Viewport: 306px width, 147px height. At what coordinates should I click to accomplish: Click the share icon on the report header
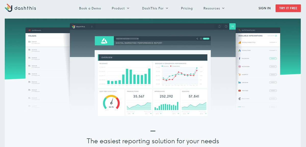click(x=197, y=39)
